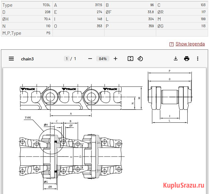Screen dimensions: 209x194
Task: Rotate the document counterclockwise
Action: click(x=140, y=59)
